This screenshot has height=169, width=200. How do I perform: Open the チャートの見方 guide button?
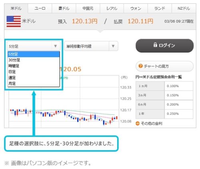pos(164,66)
